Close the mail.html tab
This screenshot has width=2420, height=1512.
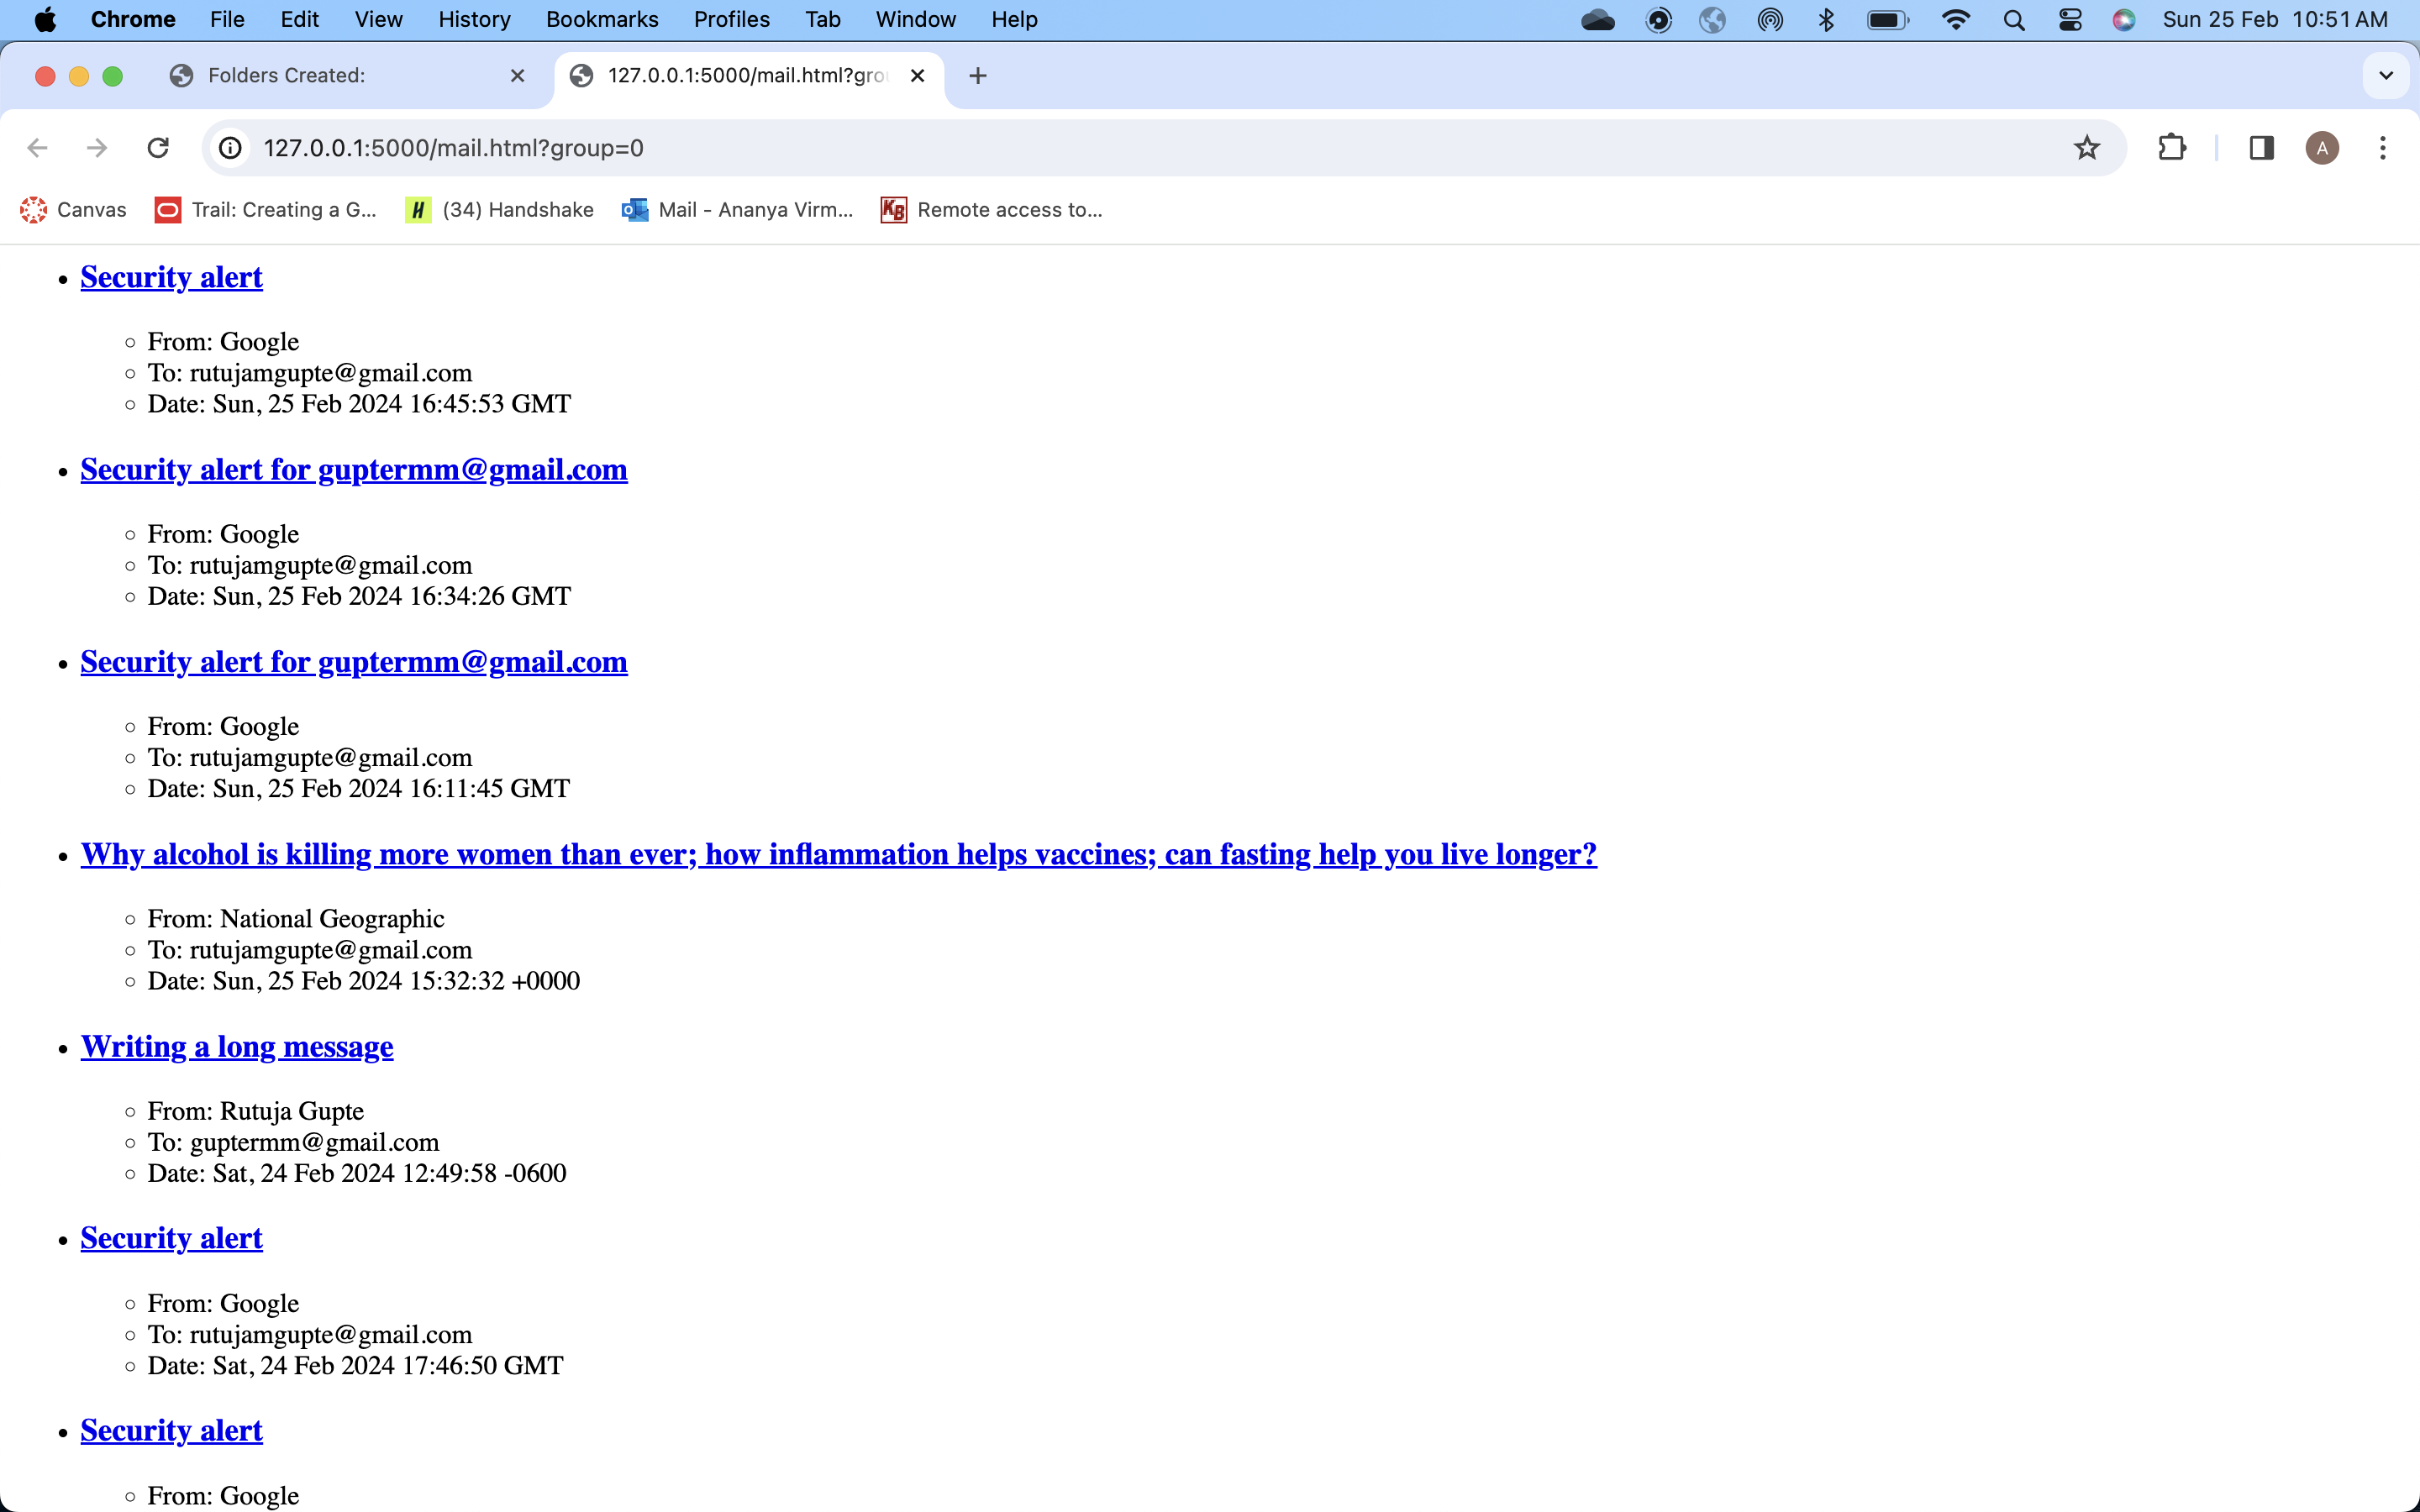point(917,76)
